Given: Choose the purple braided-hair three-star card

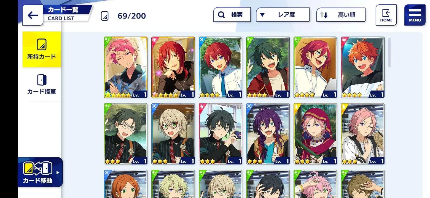Looking at the screenshot, I should (268, 134).
